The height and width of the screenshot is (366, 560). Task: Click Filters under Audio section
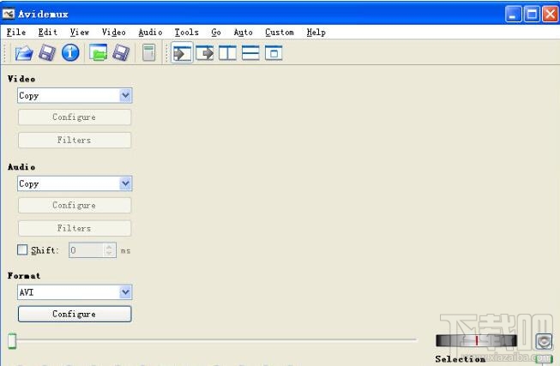click(x=75, y=228)
